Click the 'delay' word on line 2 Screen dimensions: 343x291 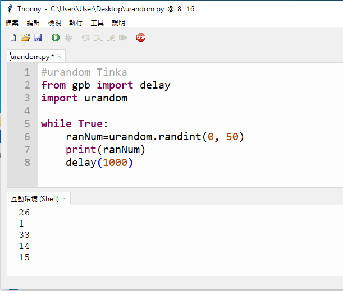(x=155, y=85)
